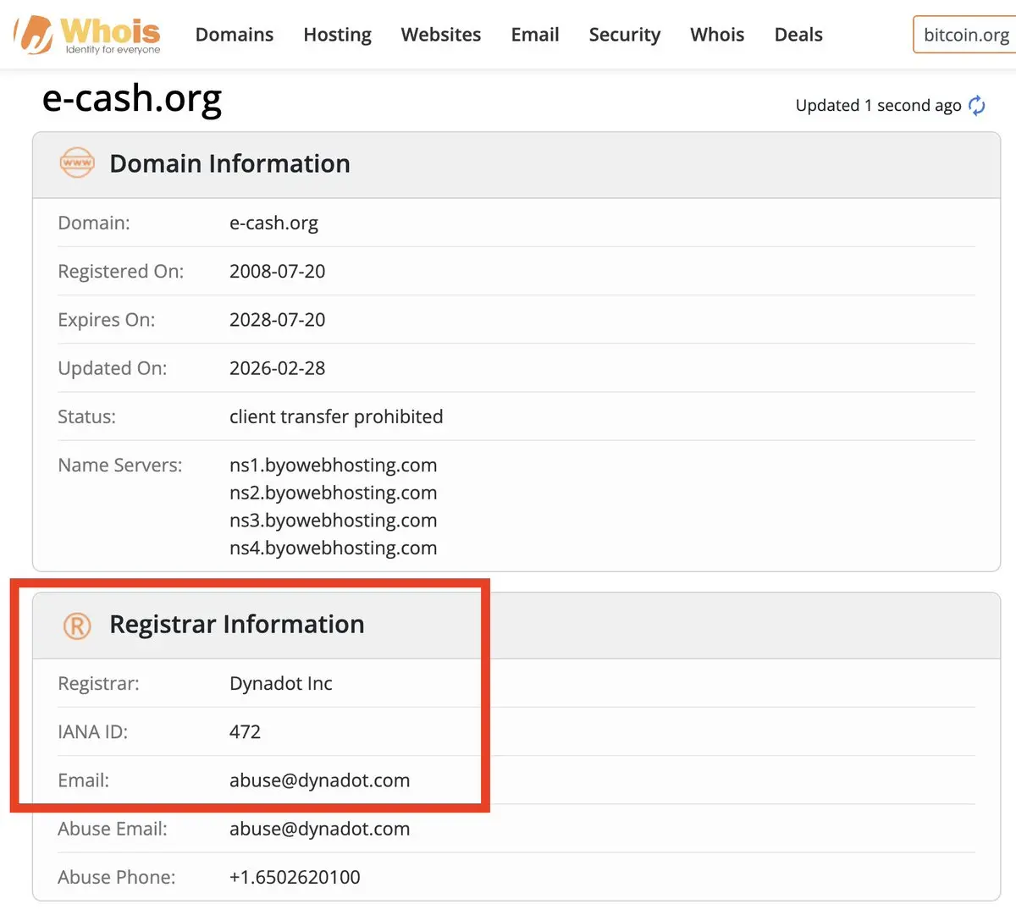This screenshot has width=1016, height=915.
Task: Select the Expires On date 2028-07-20
Action: coord(277,319)
